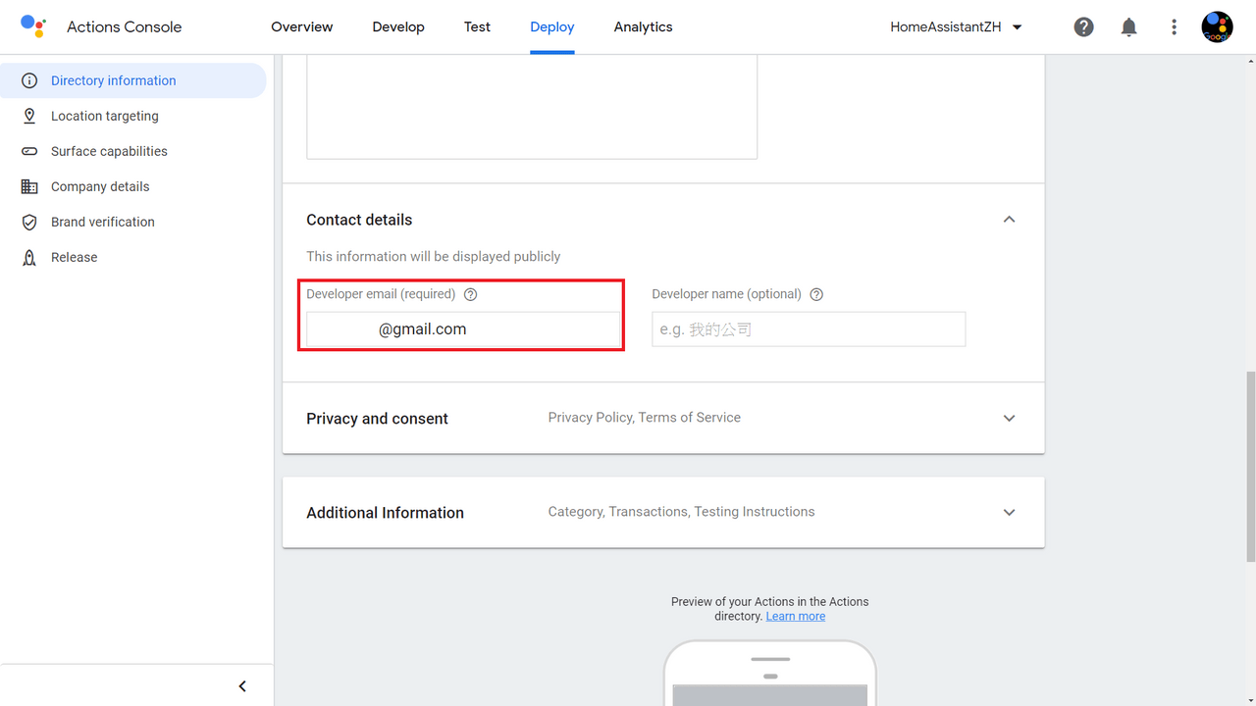This screenshot has height=706, width=1256.
Task: Switch to the Develop tab
Action: [x=398, y=27]
